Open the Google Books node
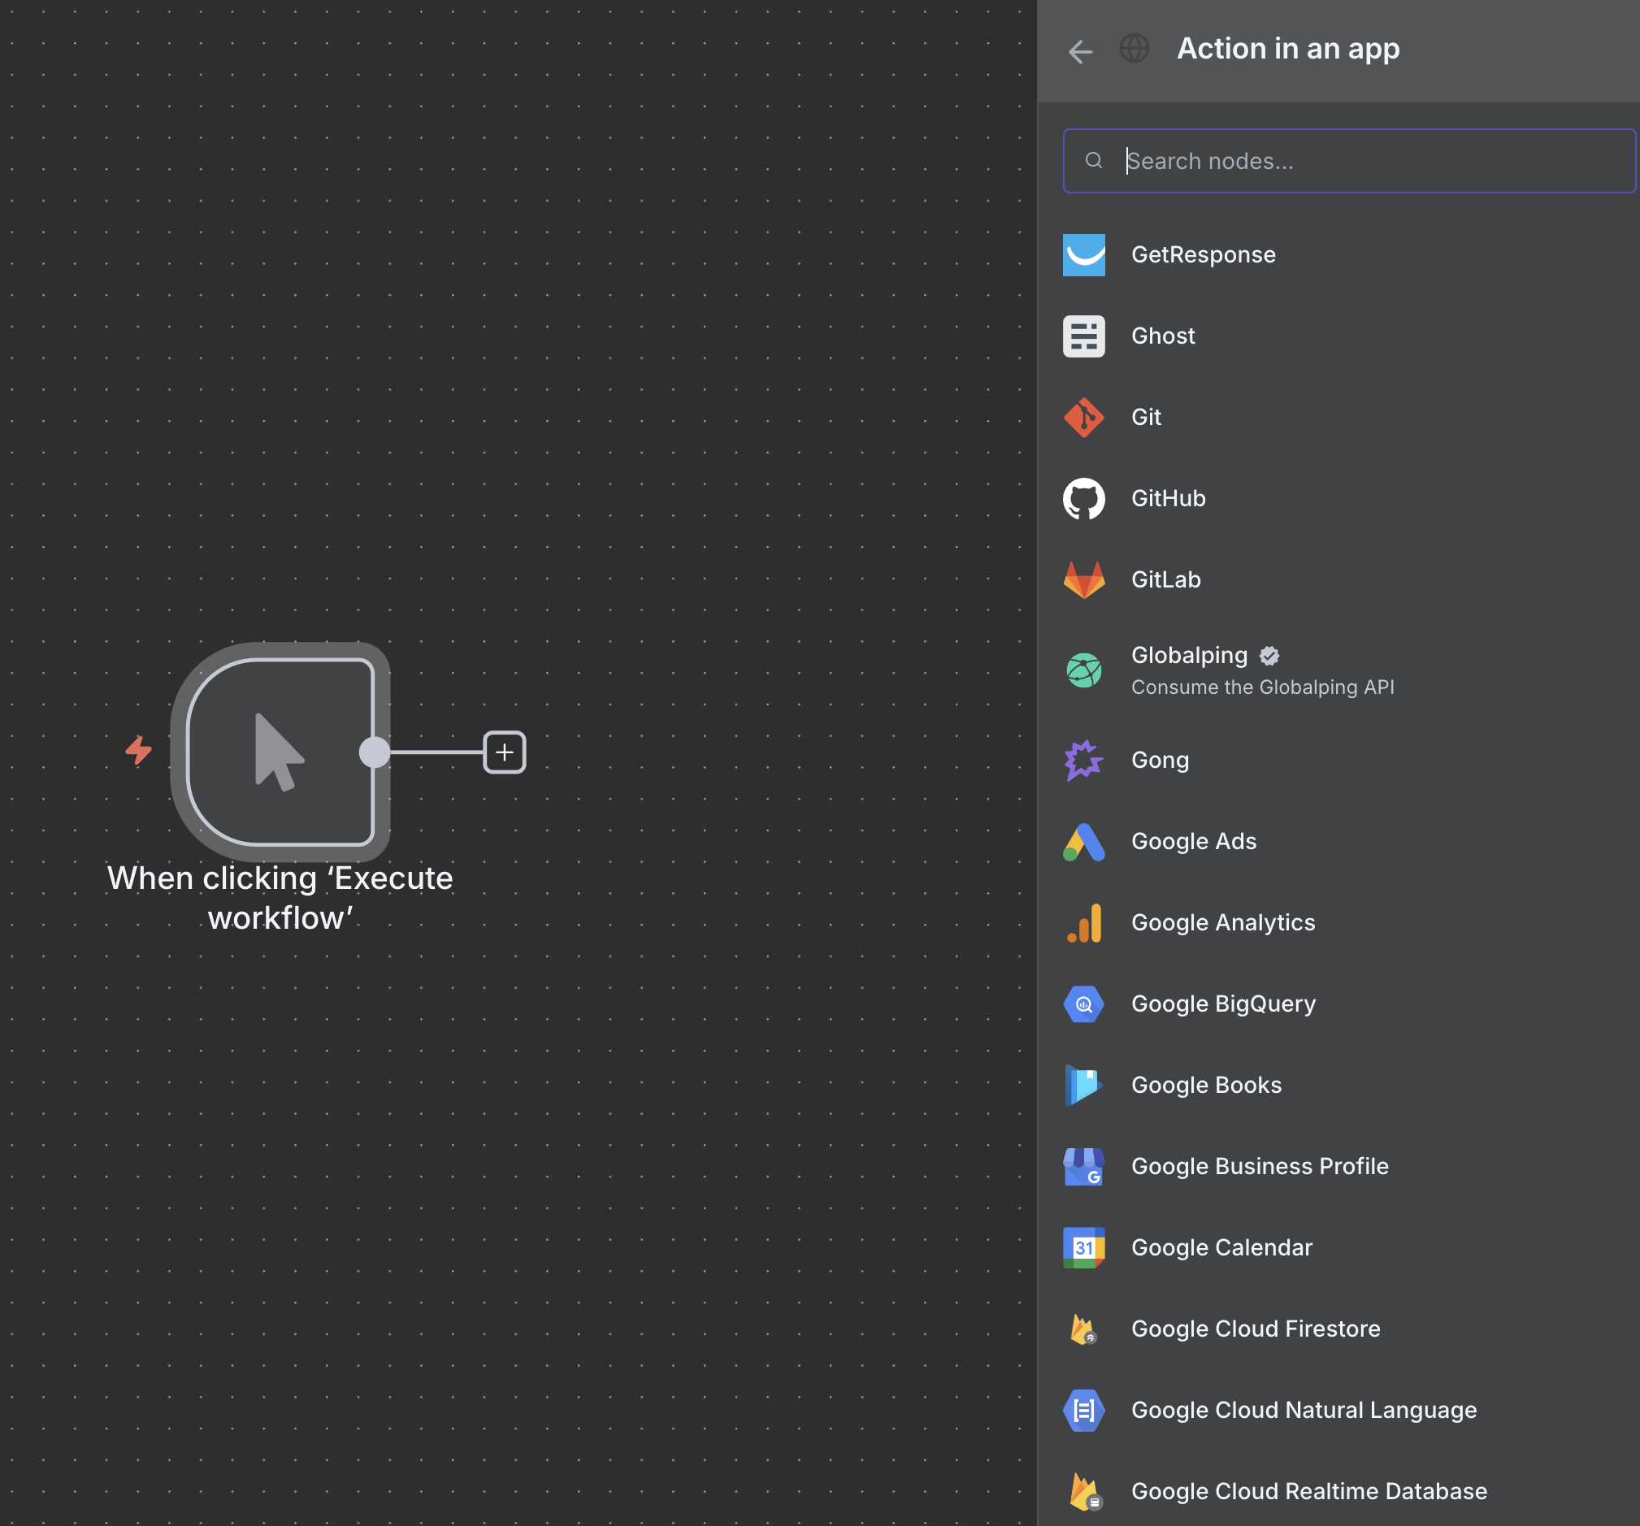Screen dimensions: 1640x1526 click(1338, 1086)
